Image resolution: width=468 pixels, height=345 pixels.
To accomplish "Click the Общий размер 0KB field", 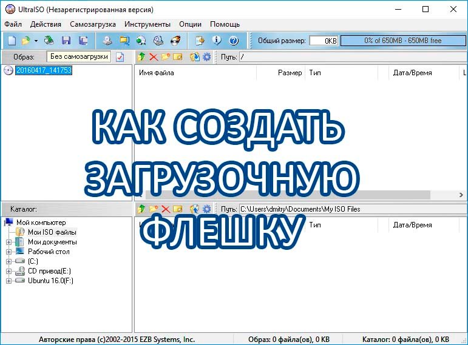I will (324, 41).
